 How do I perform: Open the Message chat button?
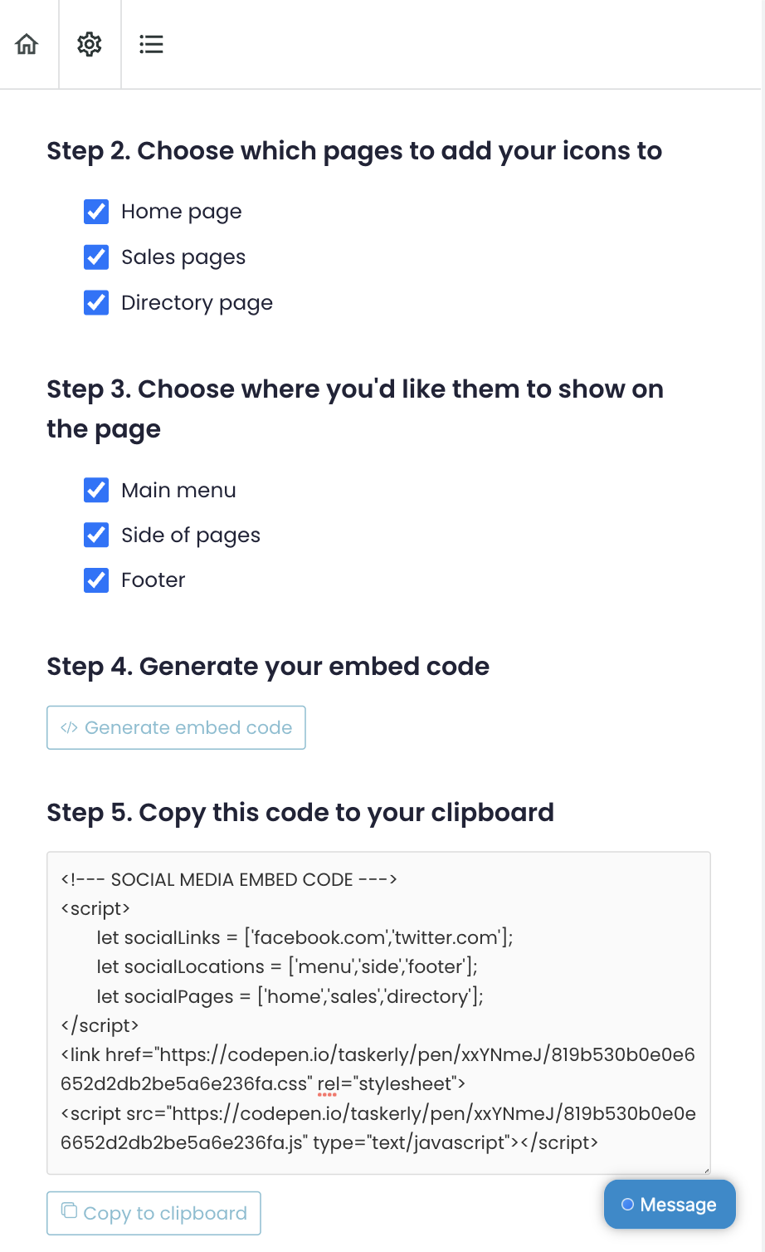point(670,1205)
